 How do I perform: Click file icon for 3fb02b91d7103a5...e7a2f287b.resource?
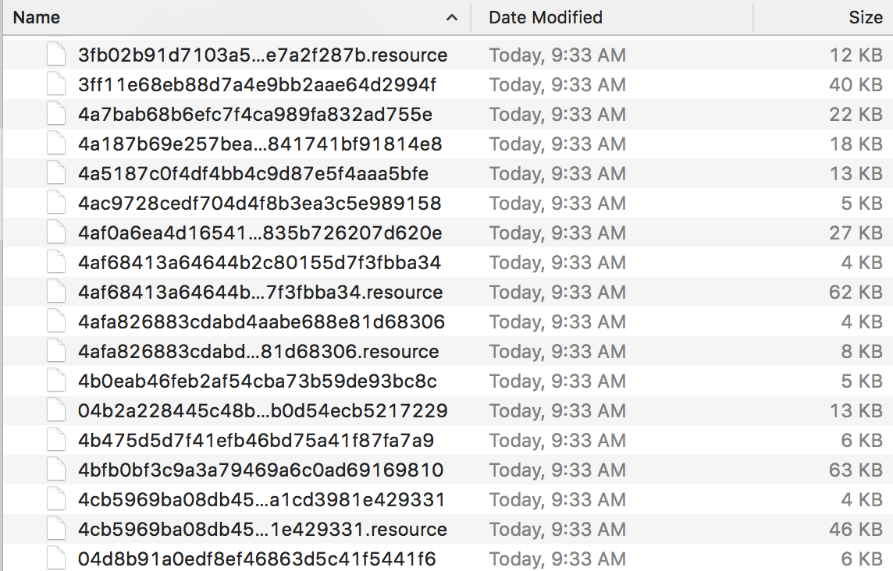[x=56, y=55]
